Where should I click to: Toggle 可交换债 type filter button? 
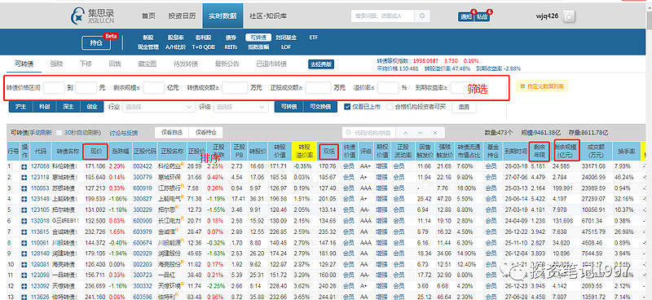click(x=320, y=107)
